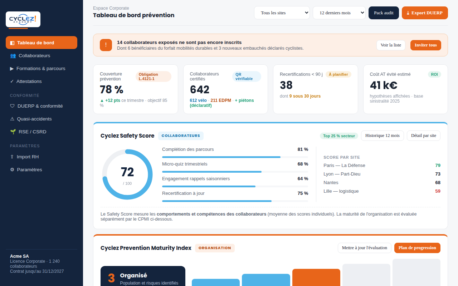Select the Lyon — Part-Dieu row
Screen dimensions: 458x286
[x=382, y=174]
